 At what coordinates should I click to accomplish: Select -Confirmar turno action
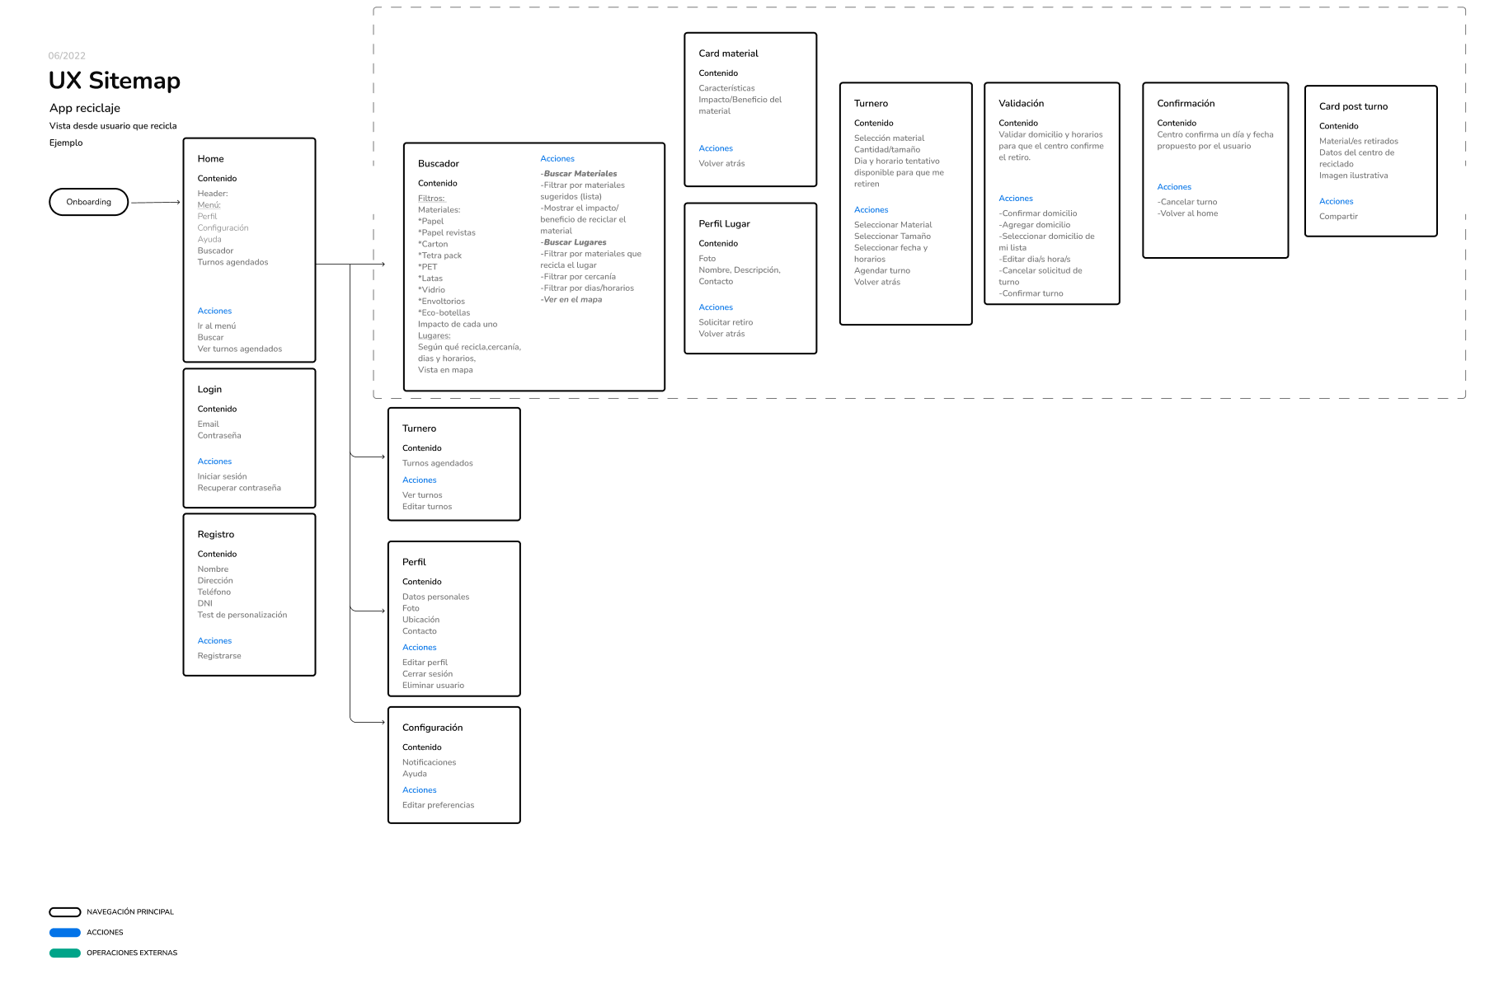[1031, 294]
